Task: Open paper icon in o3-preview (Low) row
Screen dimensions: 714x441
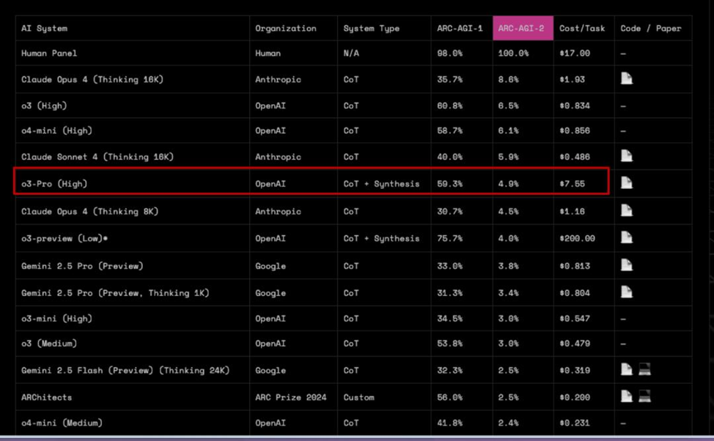Action: [x=627, y=237]
